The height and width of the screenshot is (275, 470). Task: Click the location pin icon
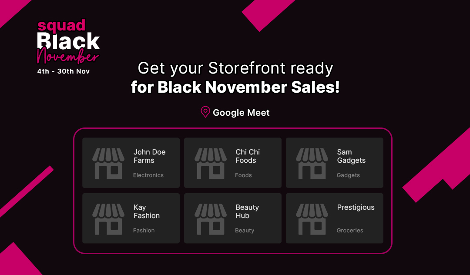point(205,112)
